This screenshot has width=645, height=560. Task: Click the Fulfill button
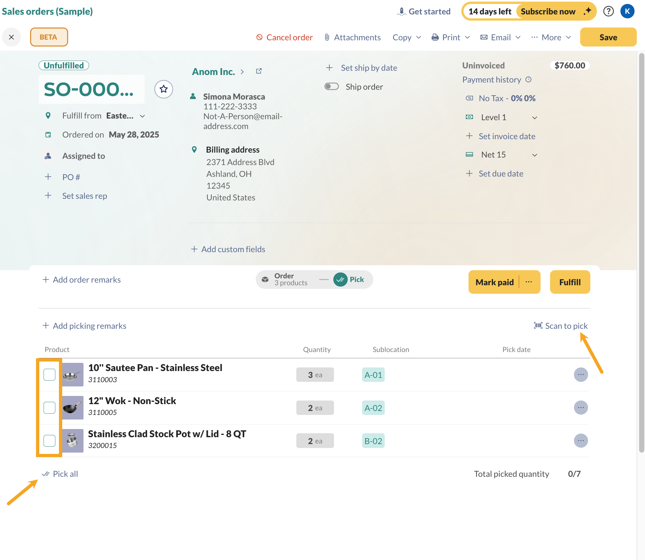[x=570, y=282]
